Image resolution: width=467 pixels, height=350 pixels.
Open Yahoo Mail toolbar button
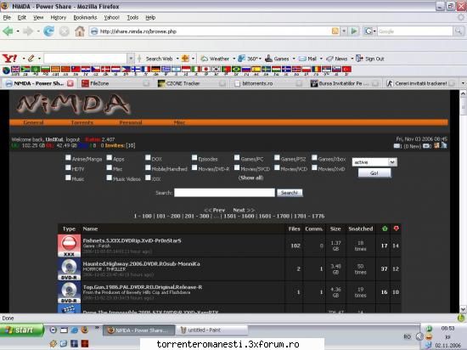click(308, 59)
